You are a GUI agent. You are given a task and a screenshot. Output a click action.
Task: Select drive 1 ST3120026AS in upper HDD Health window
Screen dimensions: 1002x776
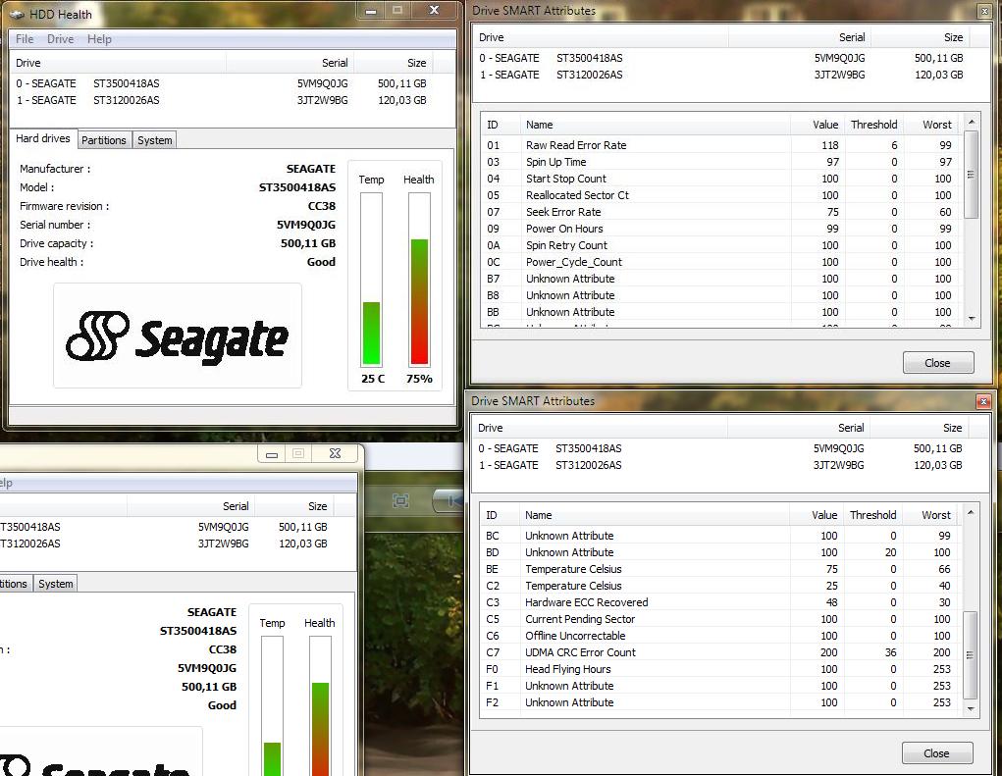point(221,100)
